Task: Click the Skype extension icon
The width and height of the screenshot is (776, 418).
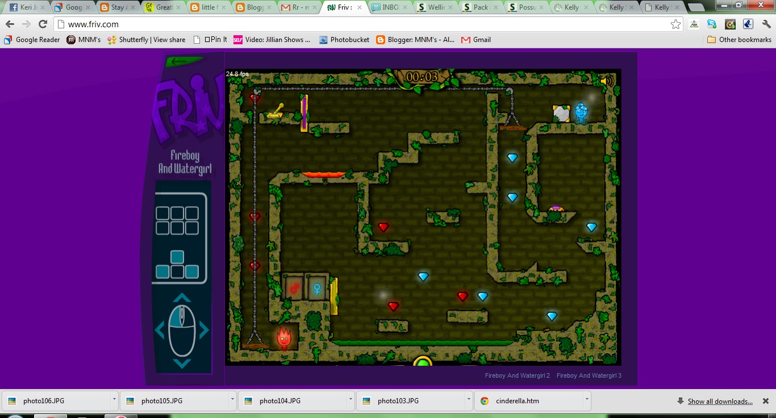Action: pyautogui.click(x=712, y=24)
